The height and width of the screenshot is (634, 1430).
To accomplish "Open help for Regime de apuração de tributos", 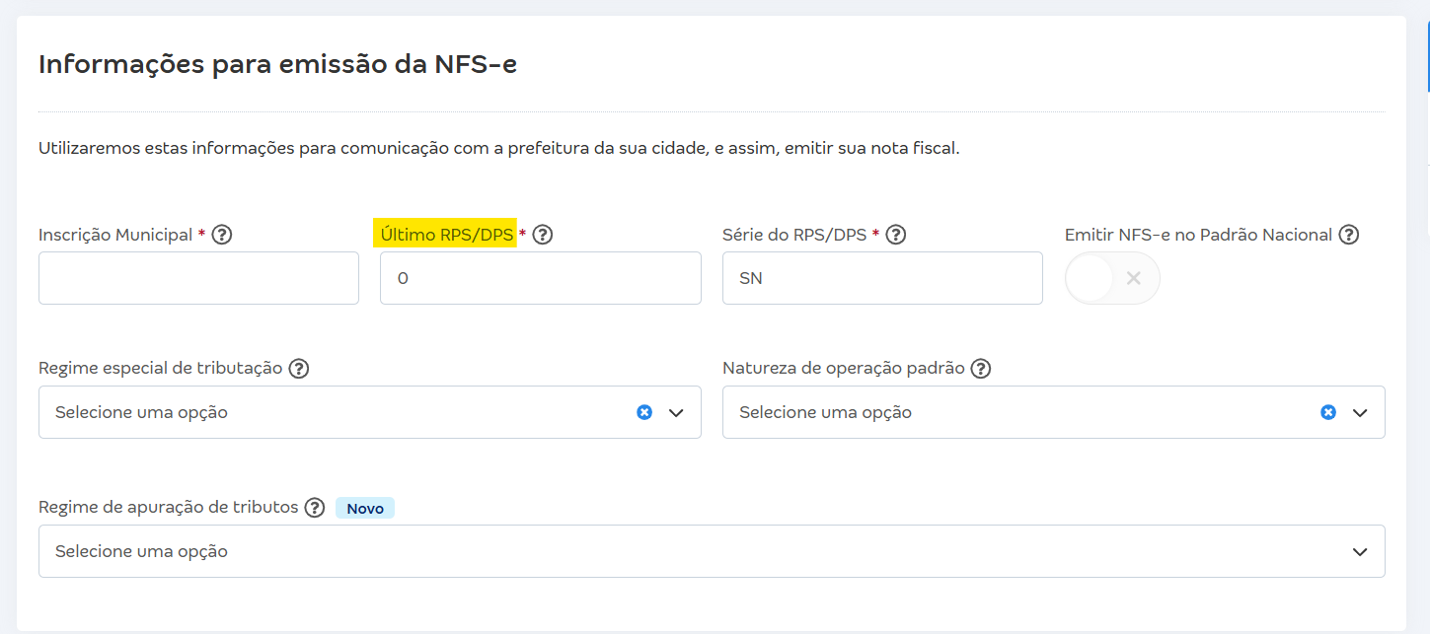I will (x=315, y=507).
